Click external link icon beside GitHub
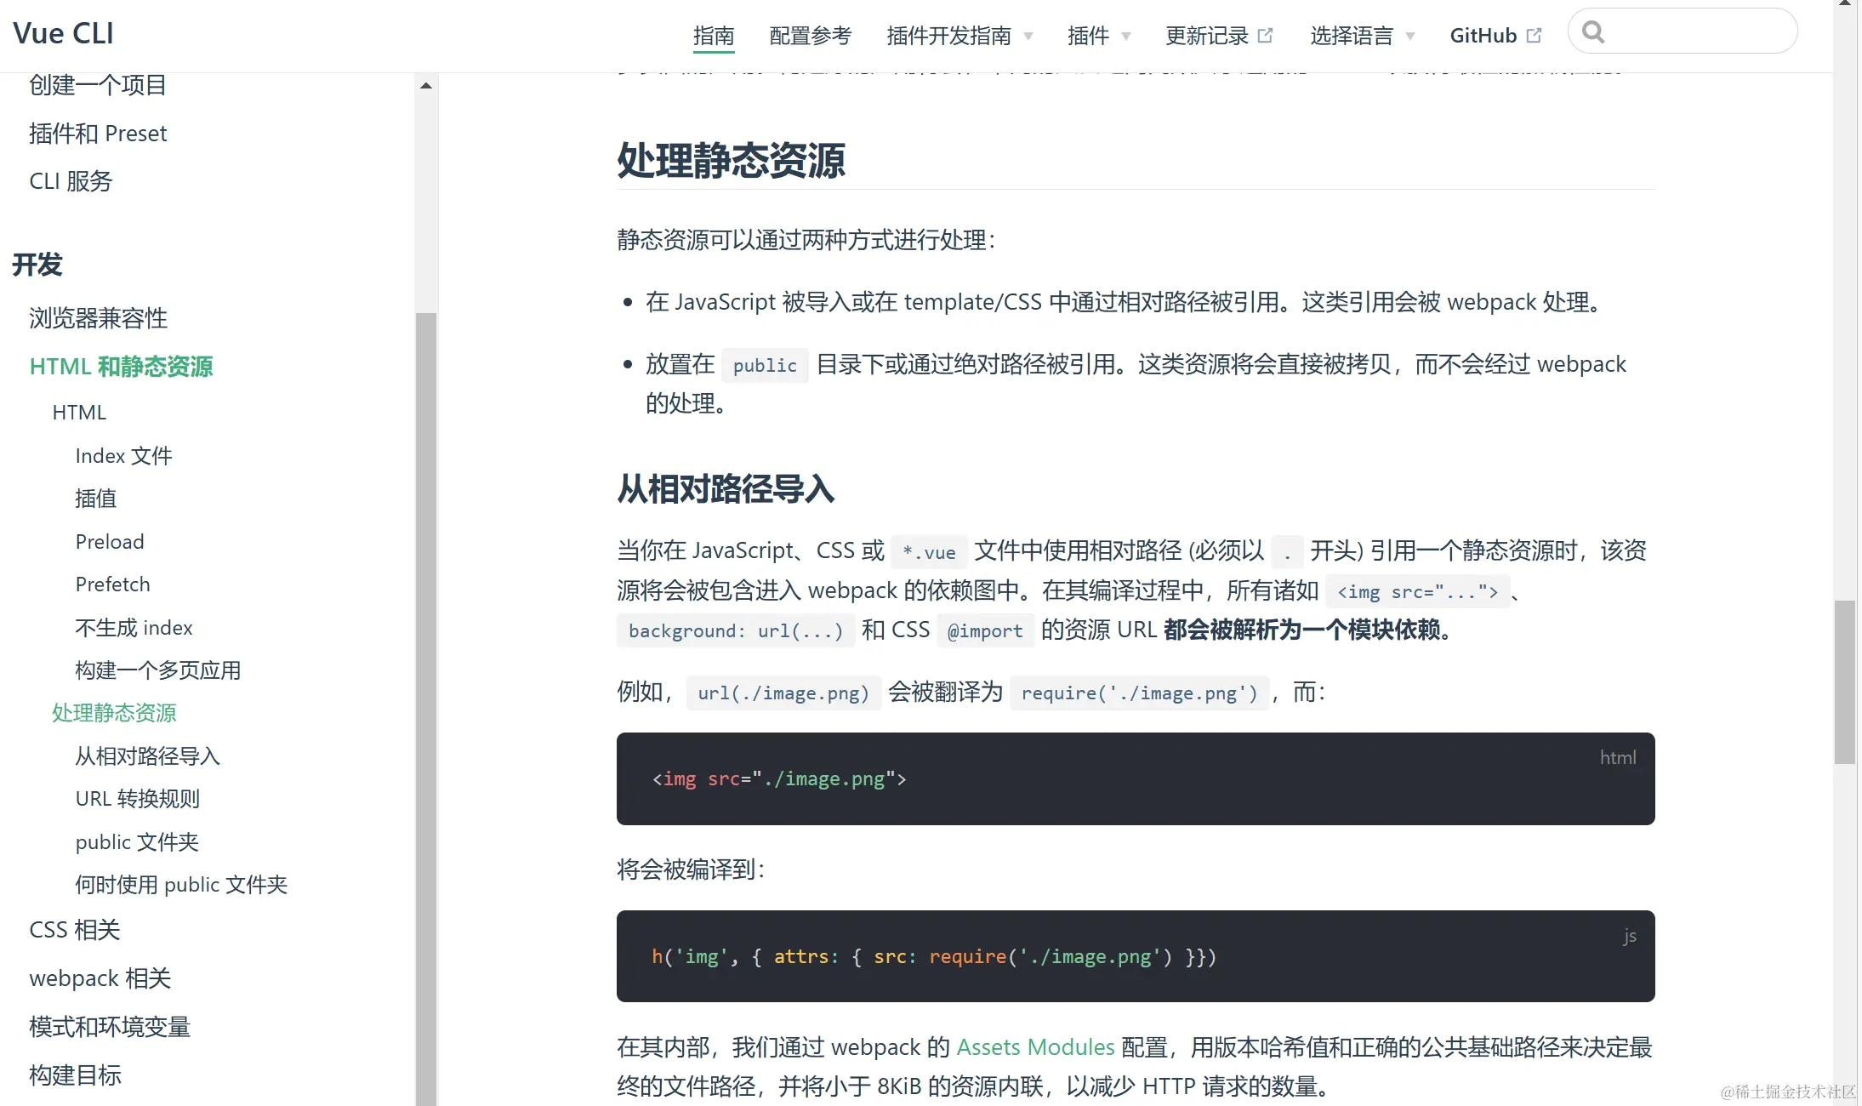Image resolution: width=1862 pixels, height=1106 pixels. tap(1535, 36)
